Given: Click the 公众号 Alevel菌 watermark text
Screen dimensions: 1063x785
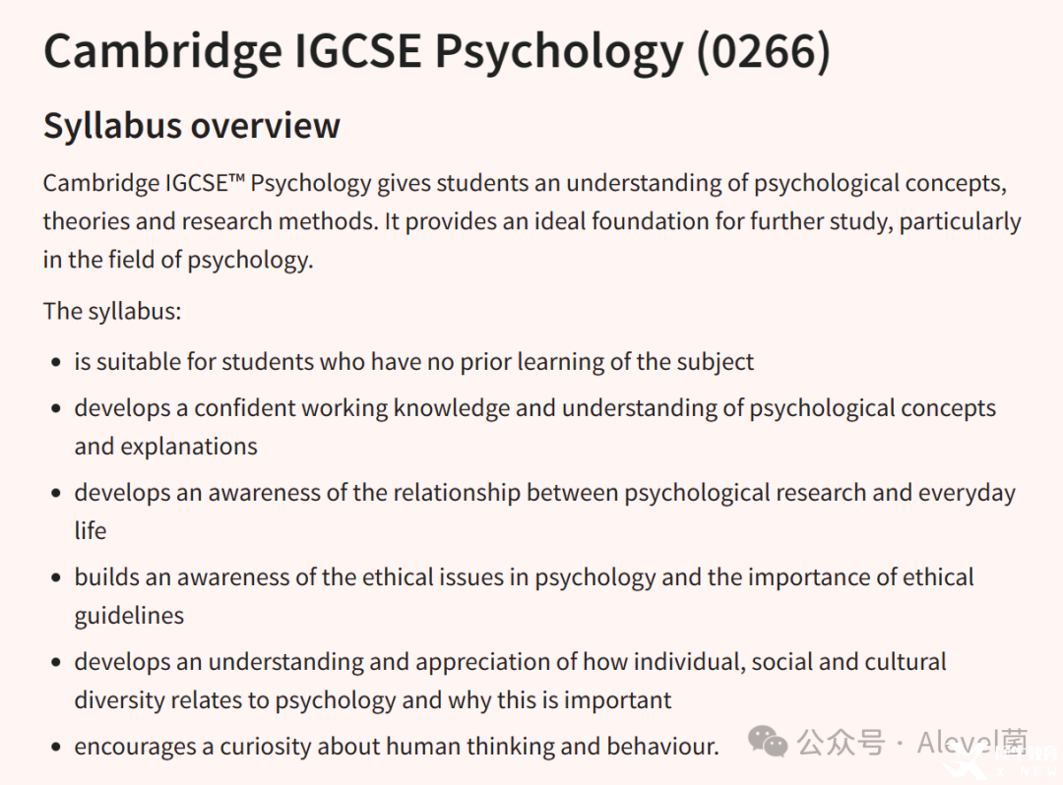Looking at the screenshot, I should point(911,742).
